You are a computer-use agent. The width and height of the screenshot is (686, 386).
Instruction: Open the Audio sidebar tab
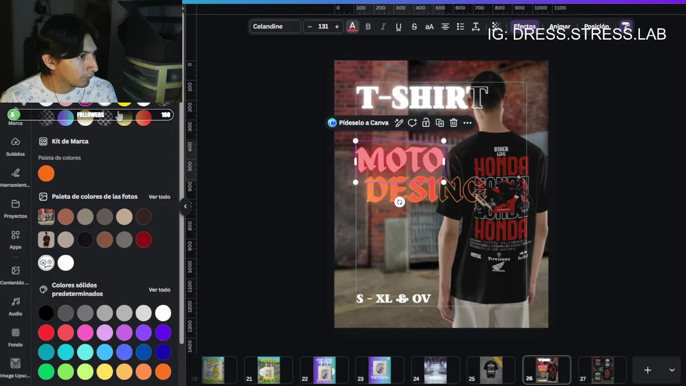(15, 307)
